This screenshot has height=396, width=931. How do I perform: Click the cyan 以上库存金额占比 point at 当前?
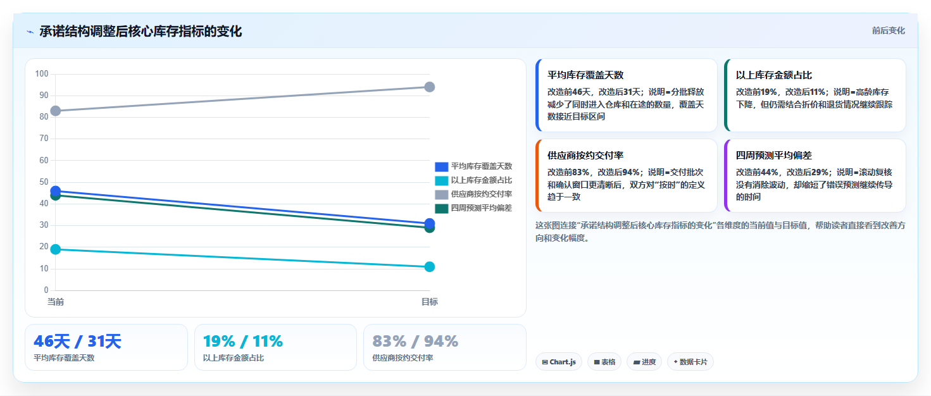56,249
